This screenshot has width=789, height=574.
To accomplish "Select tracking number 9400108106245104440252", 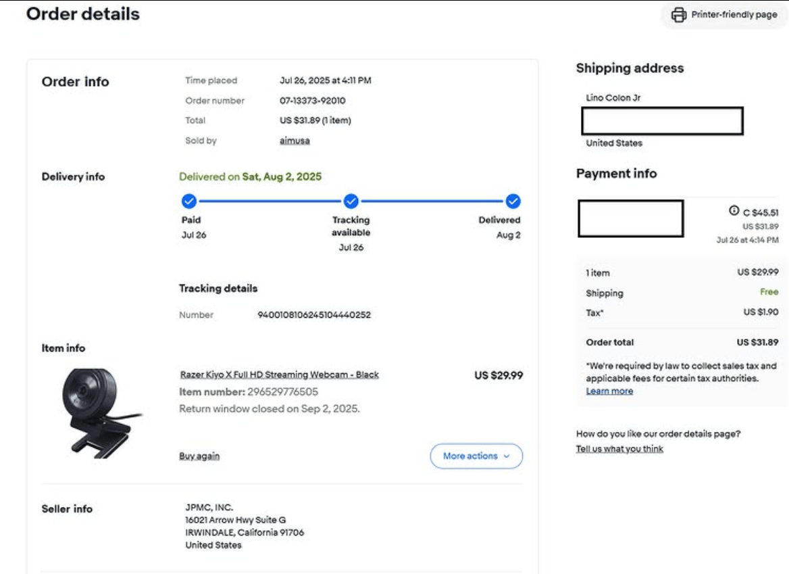I will tap(314, 314).
